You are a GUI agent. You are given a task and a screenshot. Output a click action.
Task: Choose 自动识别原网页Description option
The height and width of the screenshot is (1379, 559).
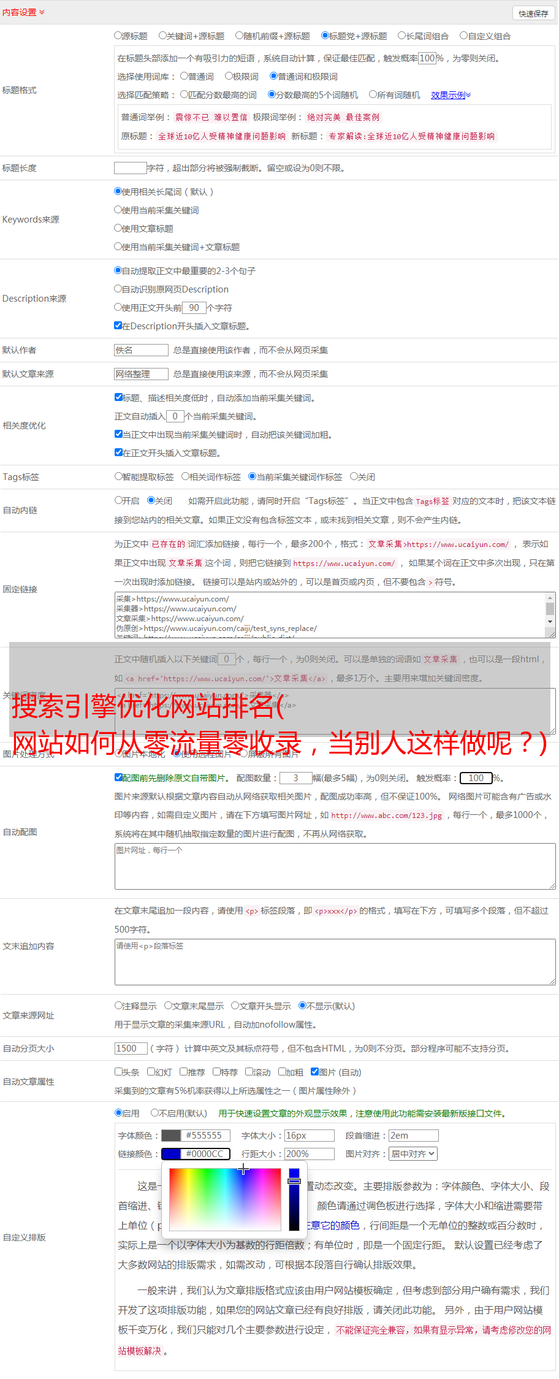coord(118,289)
